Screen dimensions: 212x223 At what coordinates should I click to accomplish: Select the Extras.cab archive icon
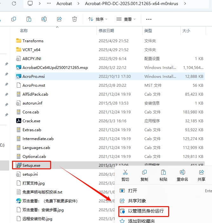point(18,130)
